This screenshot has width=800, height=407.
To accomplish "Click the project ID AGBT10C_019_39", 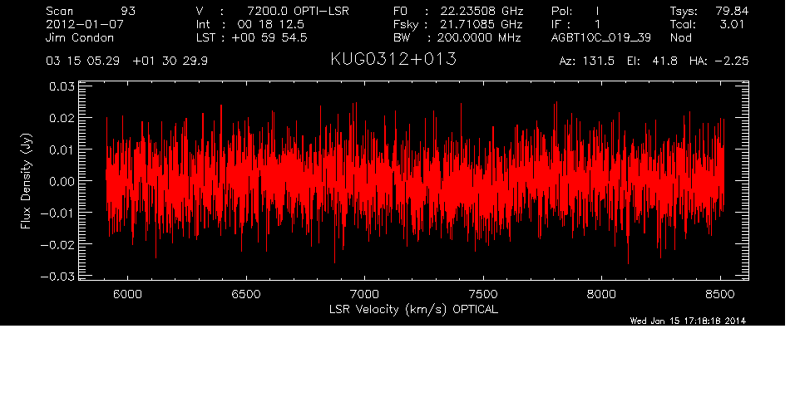I will point(601,37).
